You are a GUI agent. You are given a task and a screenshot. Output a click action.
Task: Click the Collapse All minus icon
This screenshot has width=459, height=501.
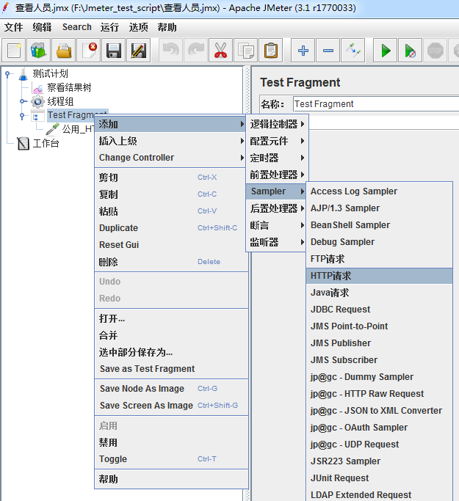pyautogui.click(x=328, y=51)
